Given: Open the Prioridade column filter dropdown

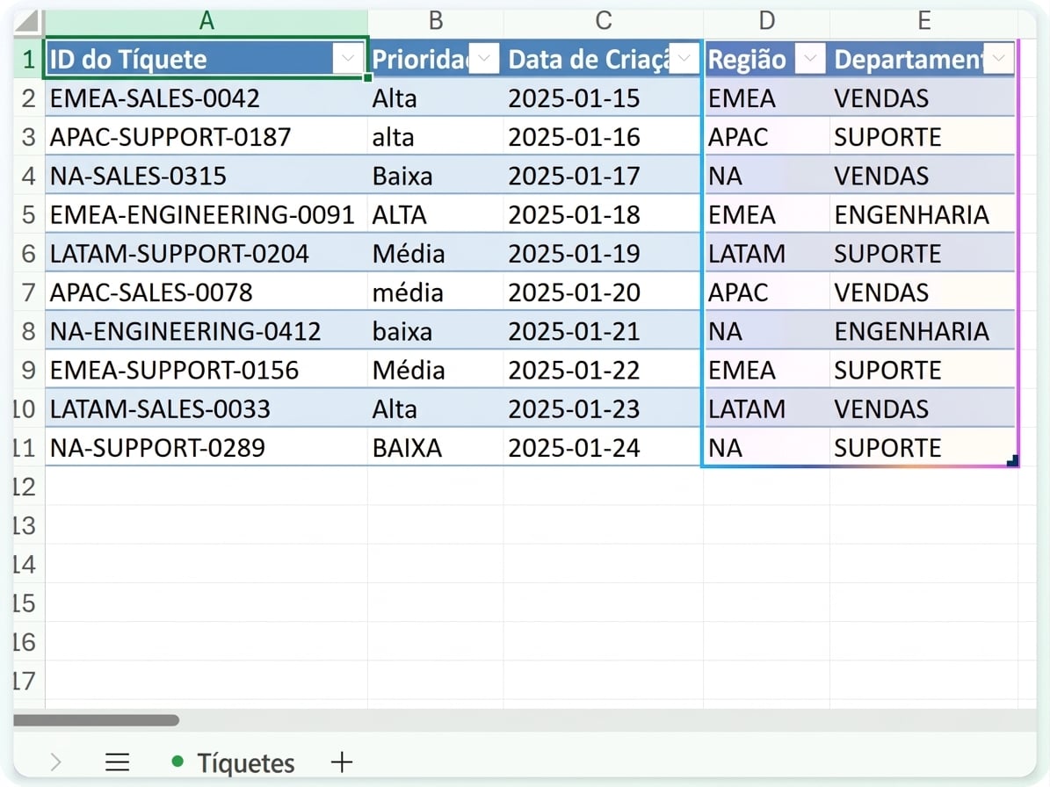Looking at the screenshot, I should 484,59.
